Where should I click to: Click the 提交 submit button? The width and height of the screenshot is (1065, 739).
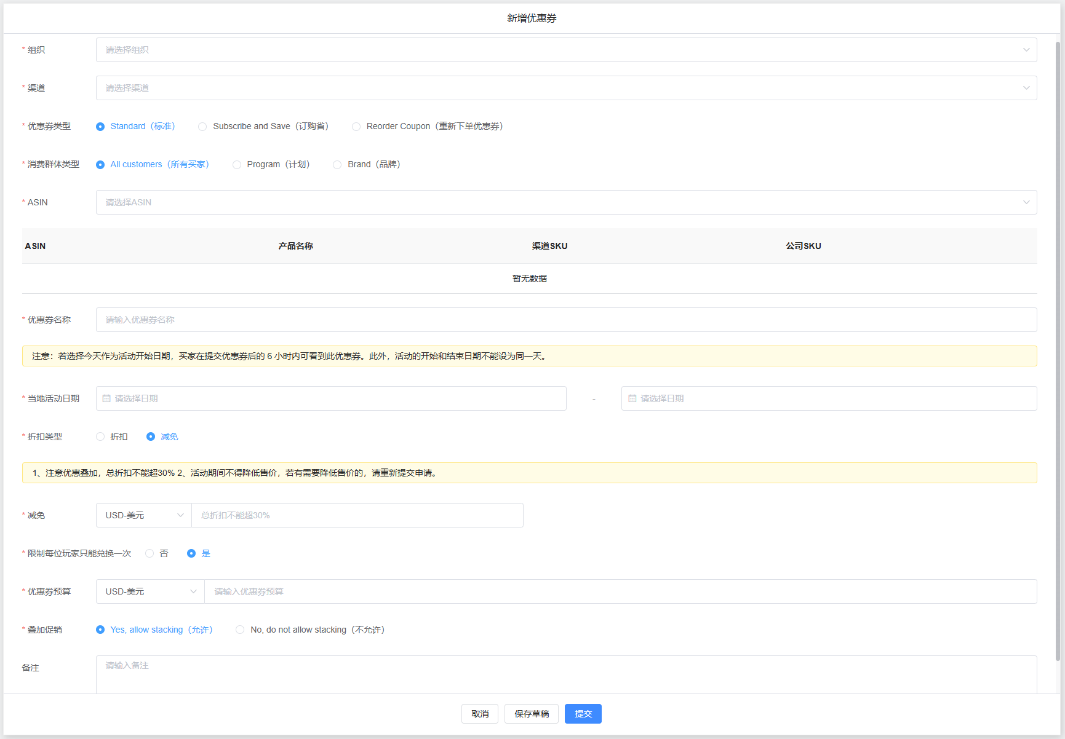[x=583, y=714]
